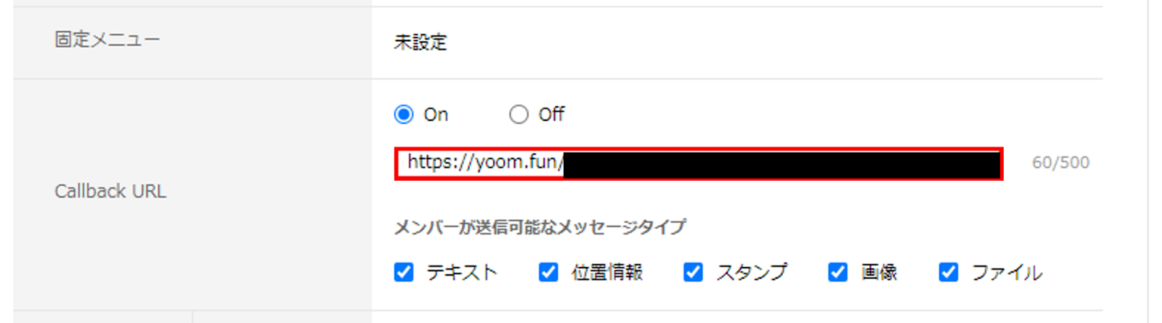Click the メンバーが送信可能なメッセージタイプ heading
This screenshot has height=323, width=1162.
pyautogui.click(x=540, y=227)
